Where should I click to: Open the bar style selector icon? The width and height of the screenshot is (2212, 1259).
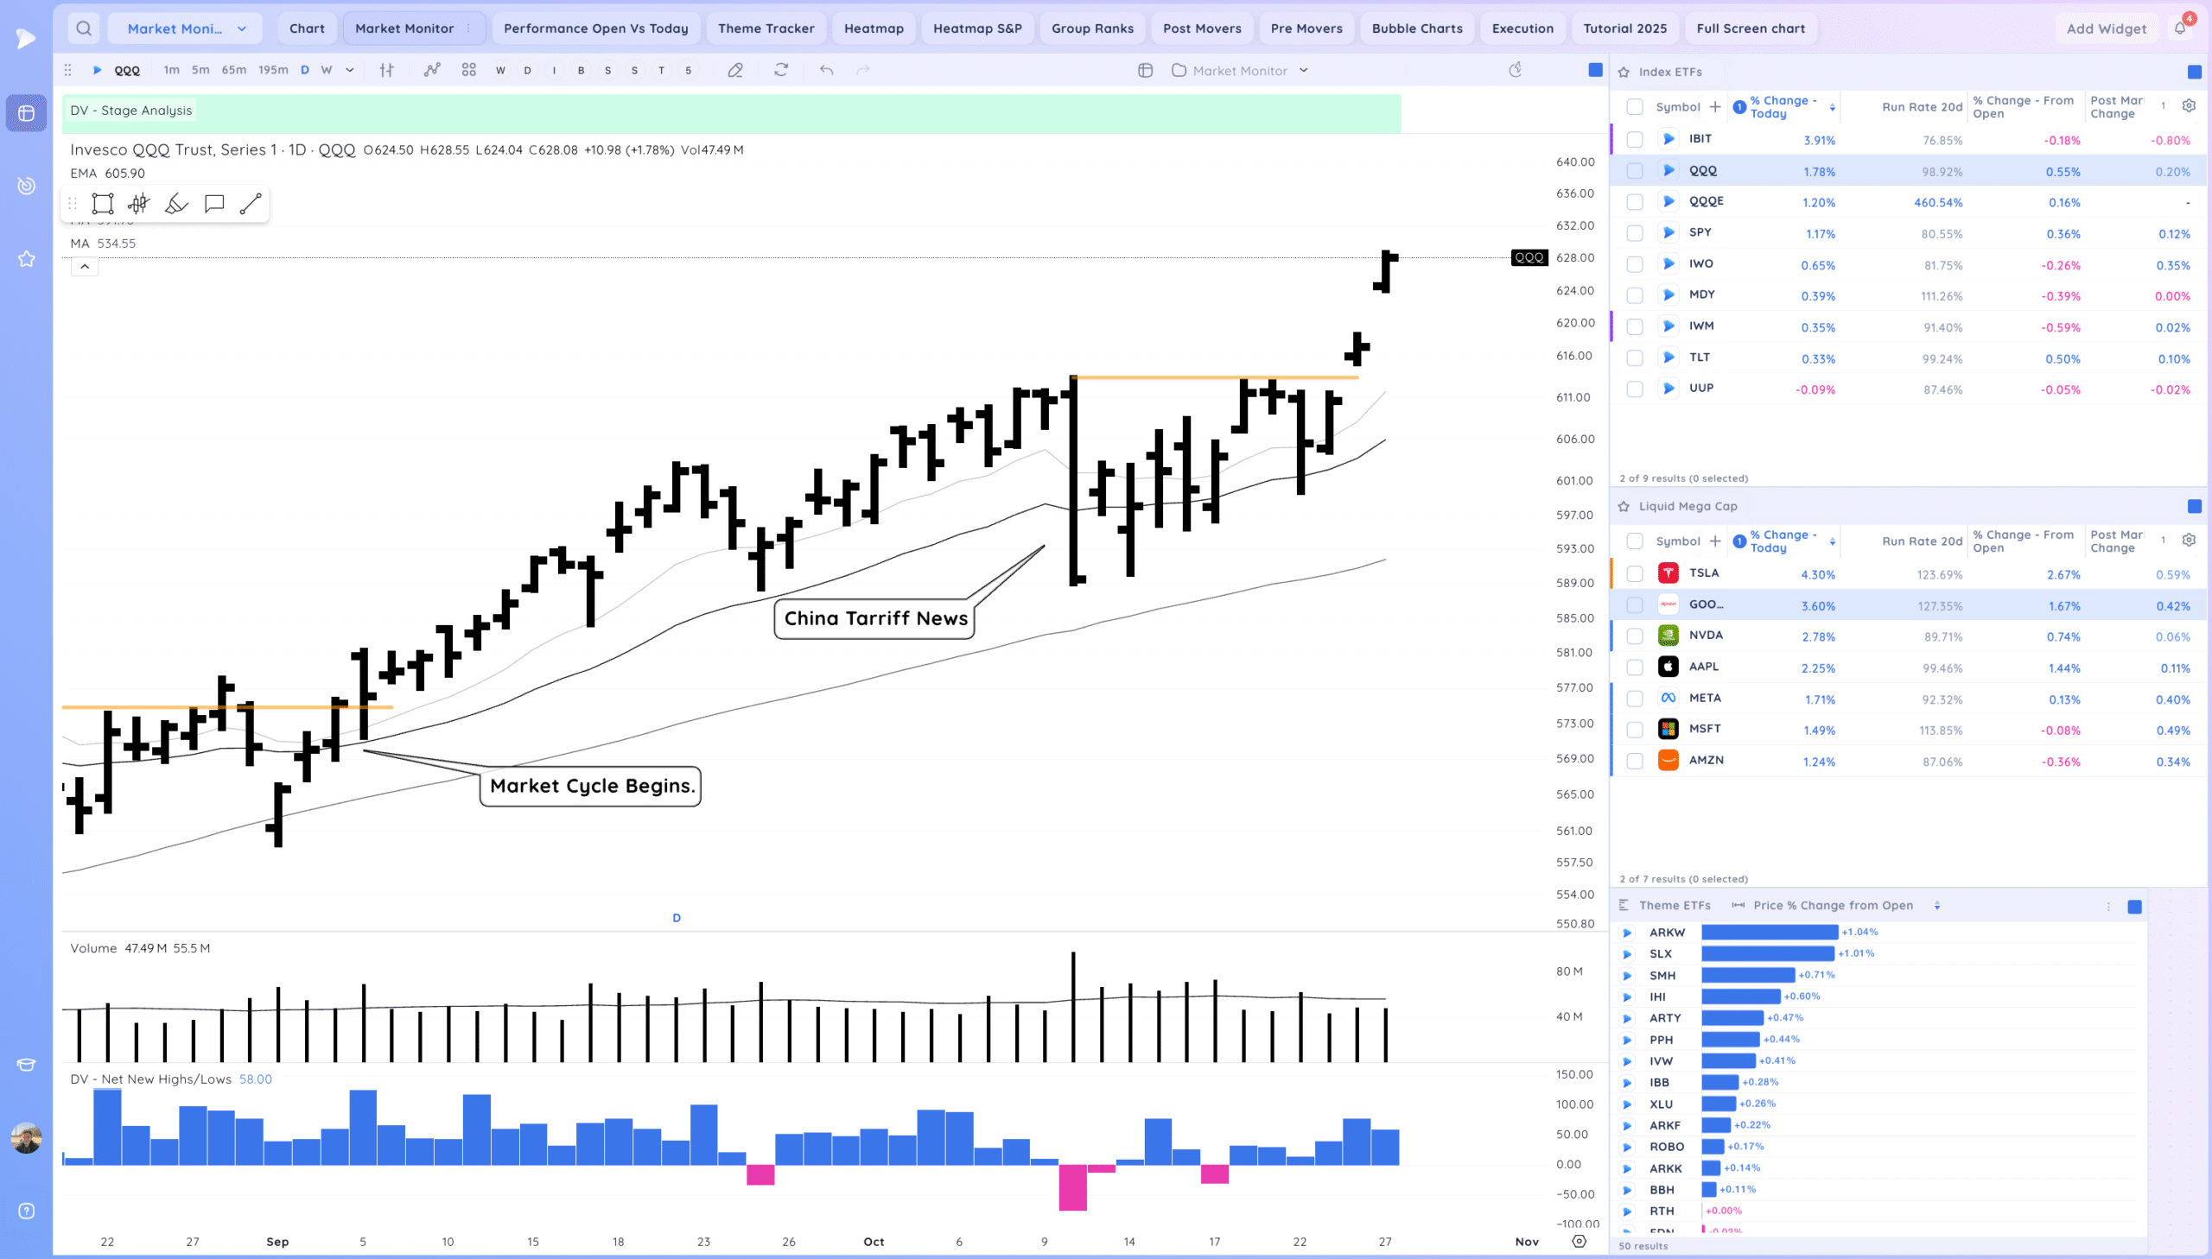click(x=387, y=70)
